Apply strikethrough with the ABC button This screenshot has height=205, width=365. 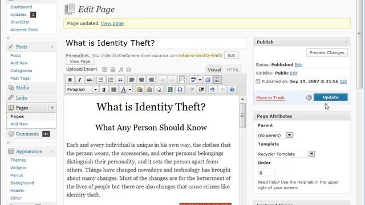coord(90,80)
